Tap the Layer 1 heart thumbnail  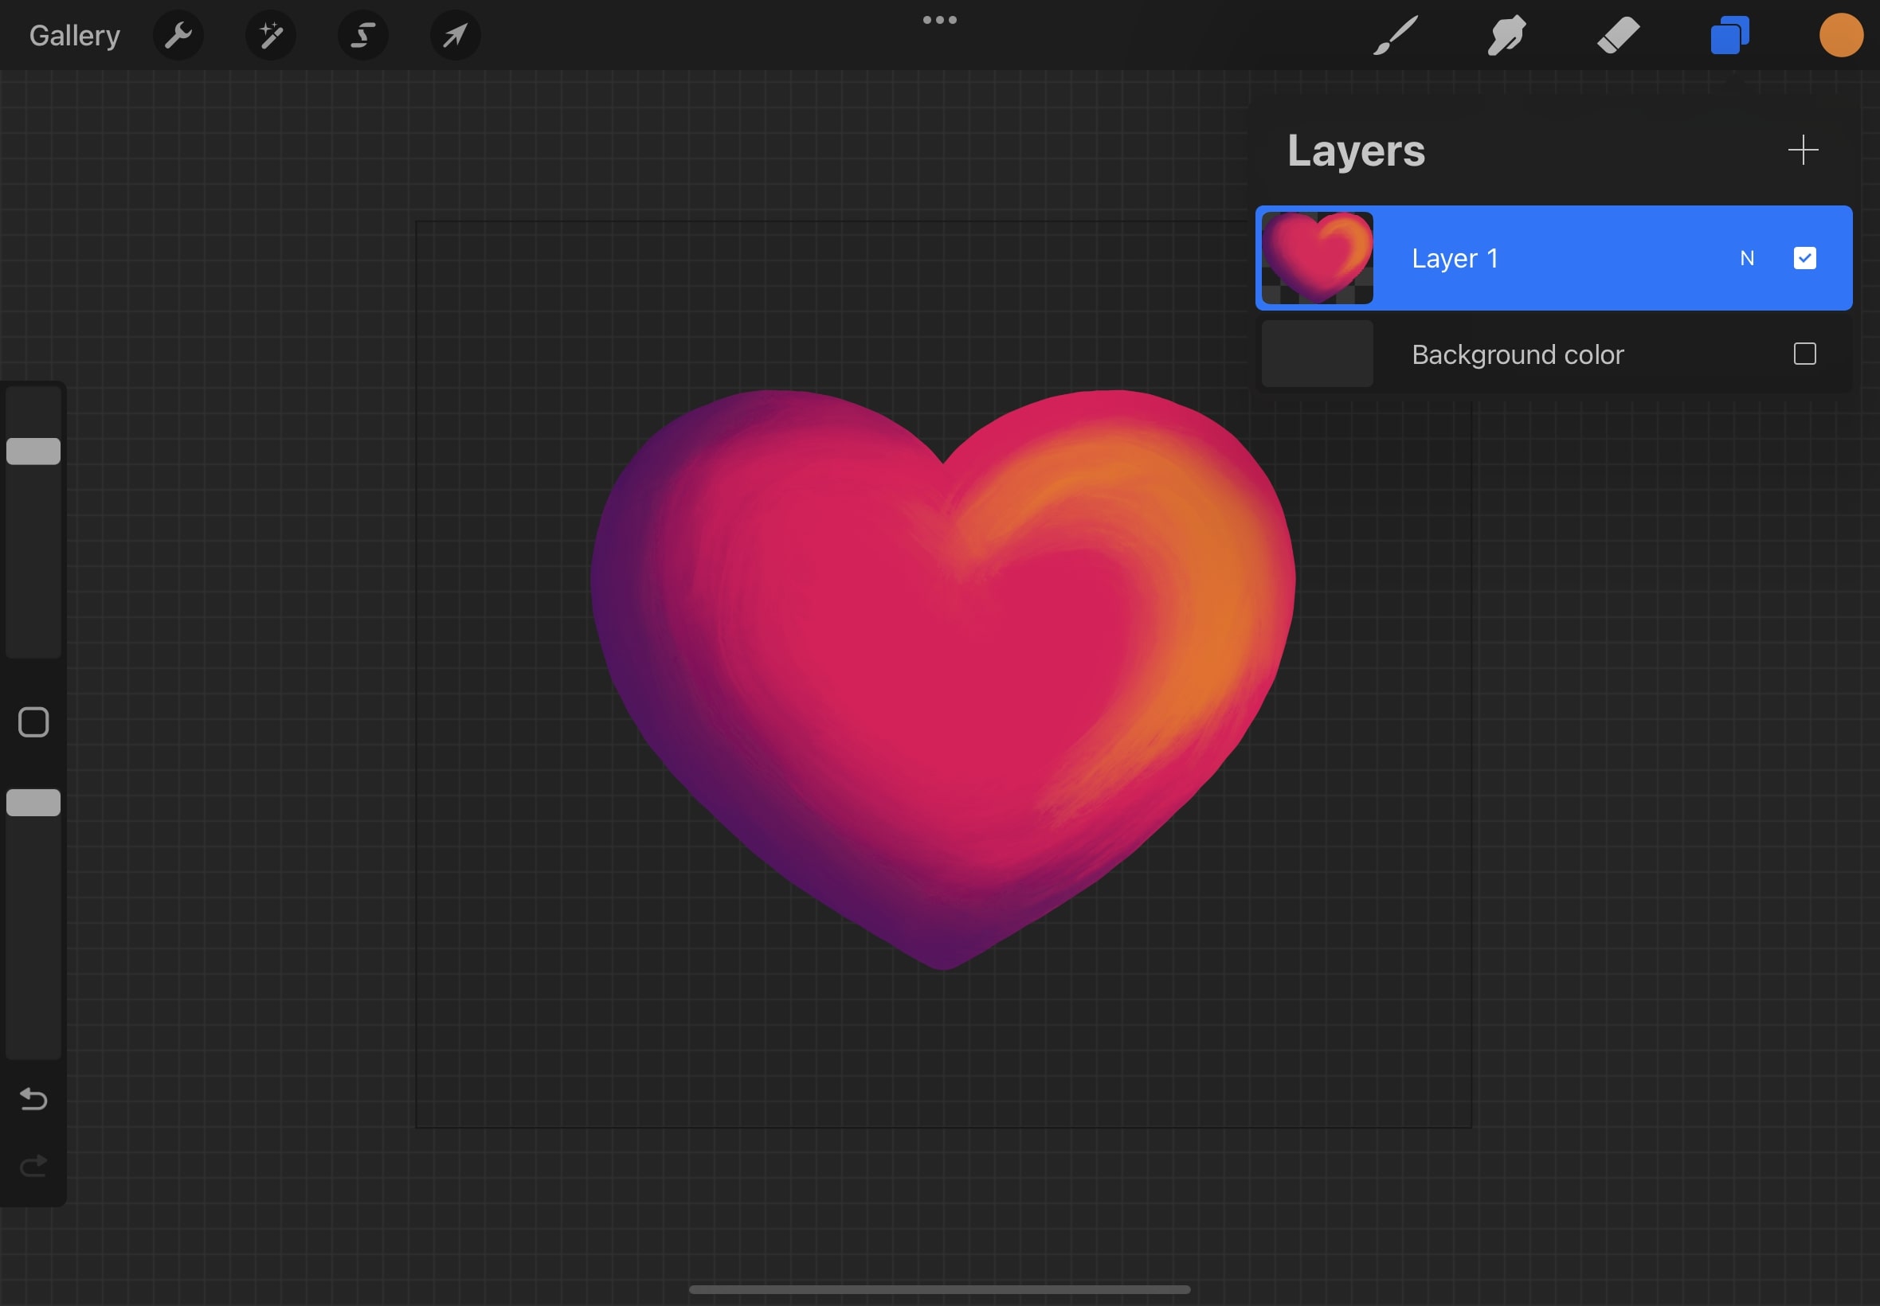pyautogui.click(x=1317, y=258)
